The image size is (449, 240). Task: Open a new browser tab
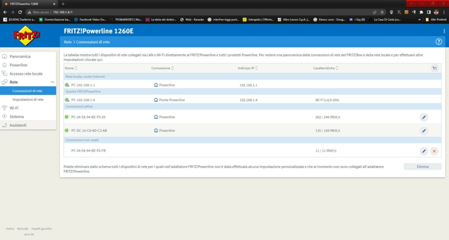(63, 4)
